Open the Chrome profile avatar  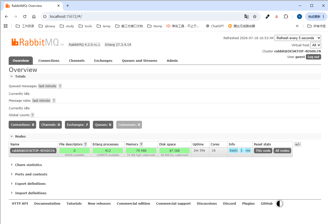(x=300, y=17)
